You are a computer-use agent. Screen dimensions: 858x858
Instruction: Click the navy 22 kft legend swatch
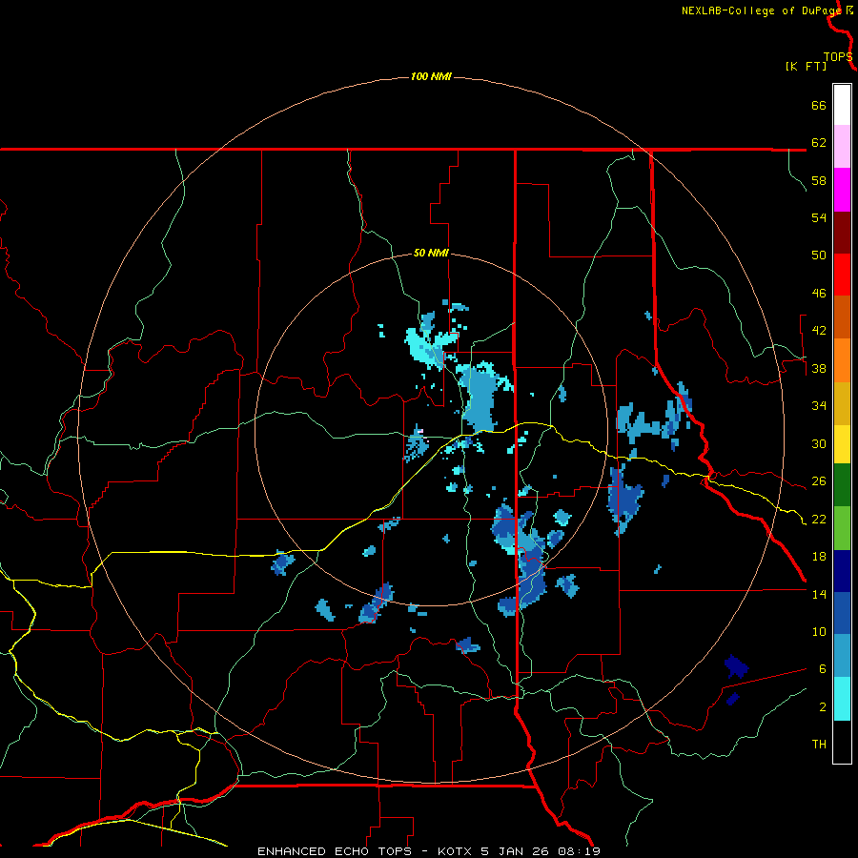coord(842,571)
